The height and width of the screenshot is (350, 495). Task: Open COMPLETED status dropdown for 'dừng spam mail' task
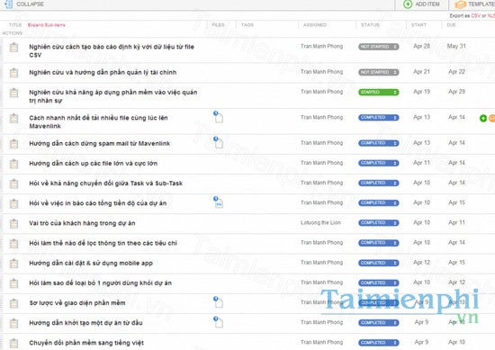[379, 143]
